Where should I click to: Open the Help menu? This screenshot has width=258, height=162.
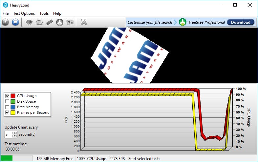[x=57, y=13]
